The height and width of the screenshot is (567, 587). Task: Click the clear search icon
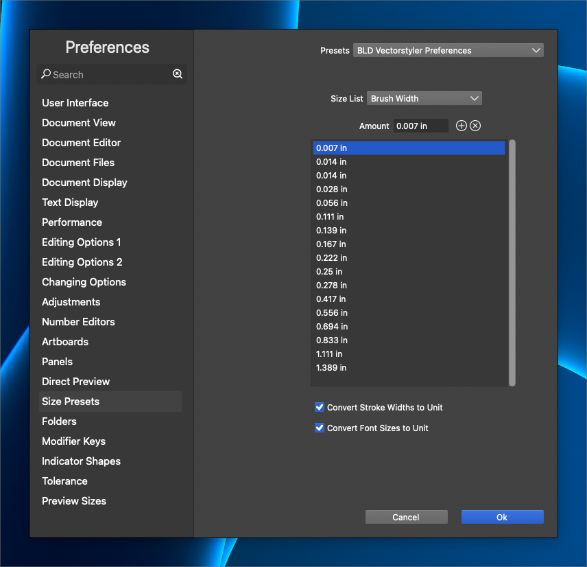178,74
